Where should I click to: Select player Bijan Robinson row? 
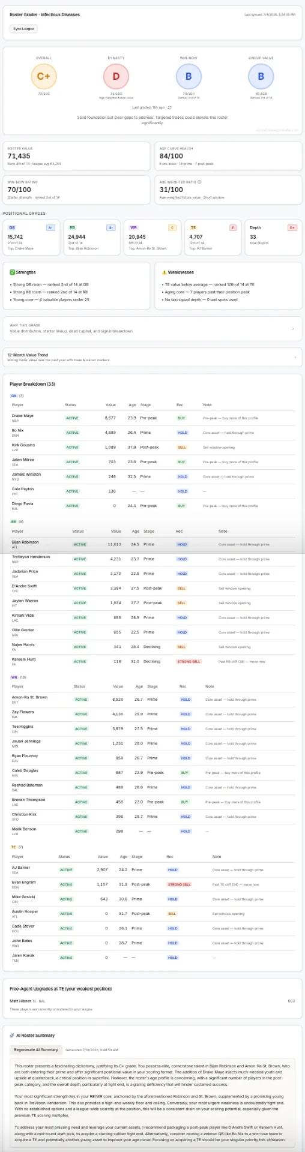pos(152,544)
